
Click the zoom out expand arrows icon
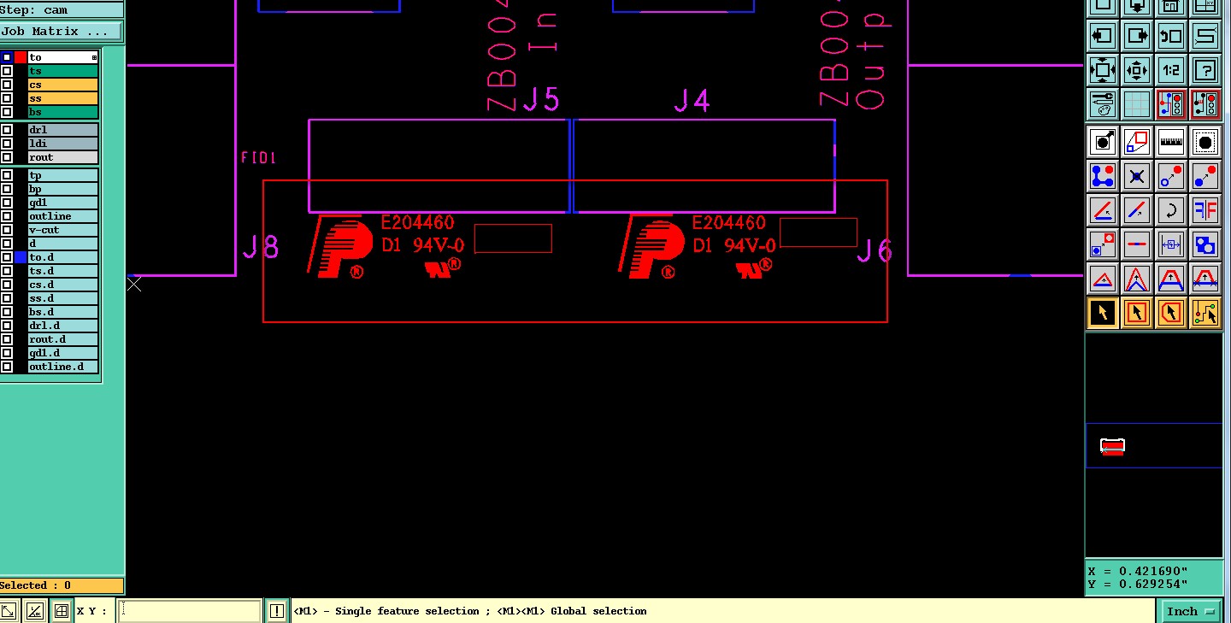coord(1103,70)
